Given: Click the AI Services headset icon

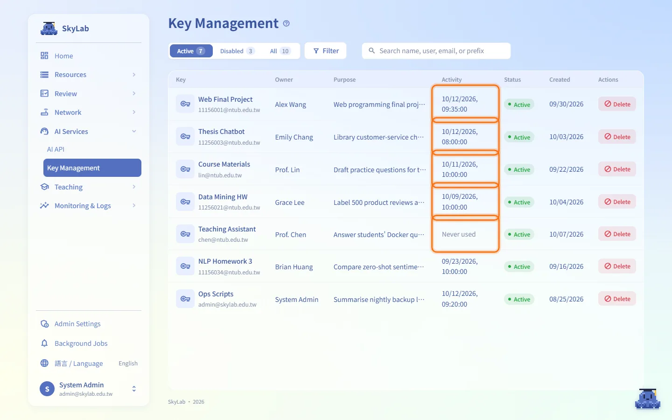Looking at the screenshot, I should [44, 132].
